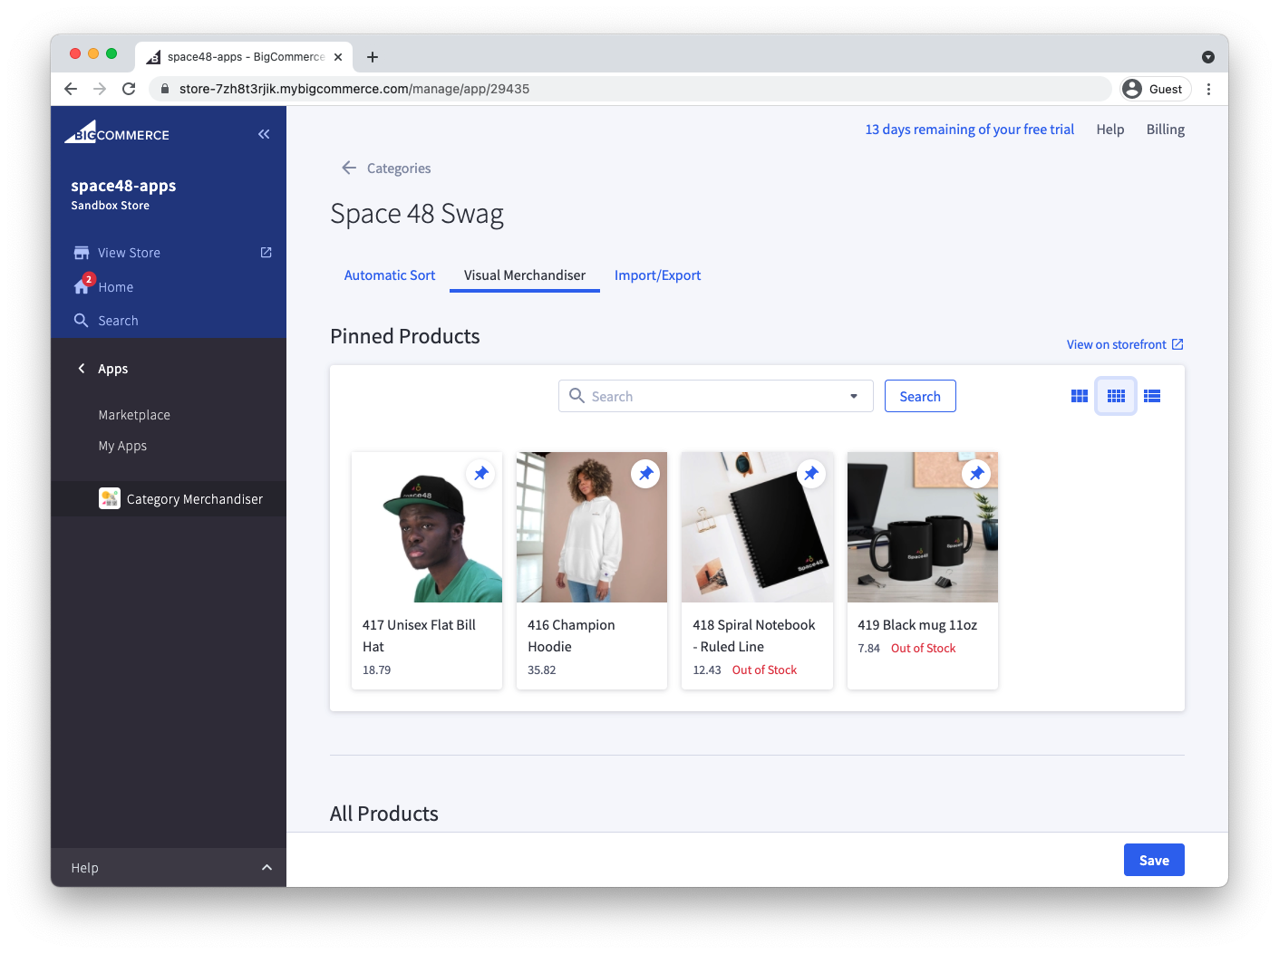This screenshot has width=1279, height=954.
Task: Save the merchandising changes
Action: tap(1154, 860)
